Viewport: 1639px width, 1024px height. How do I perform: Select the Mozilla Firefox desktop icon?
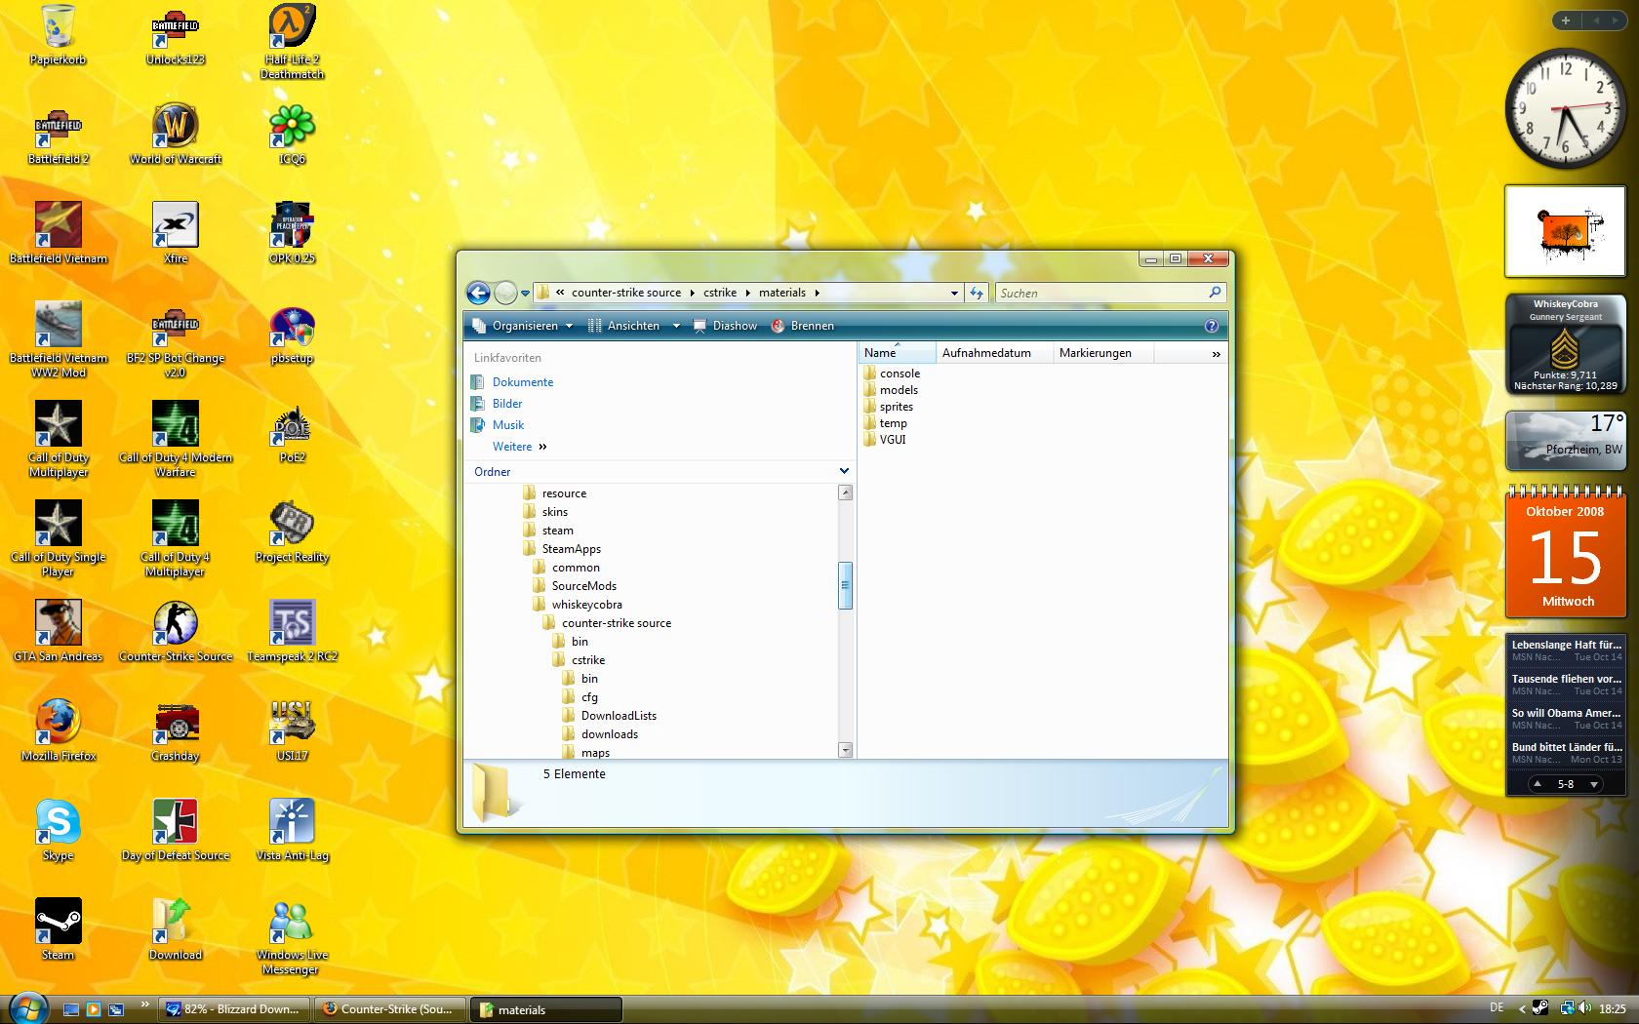tap(58, 731)
